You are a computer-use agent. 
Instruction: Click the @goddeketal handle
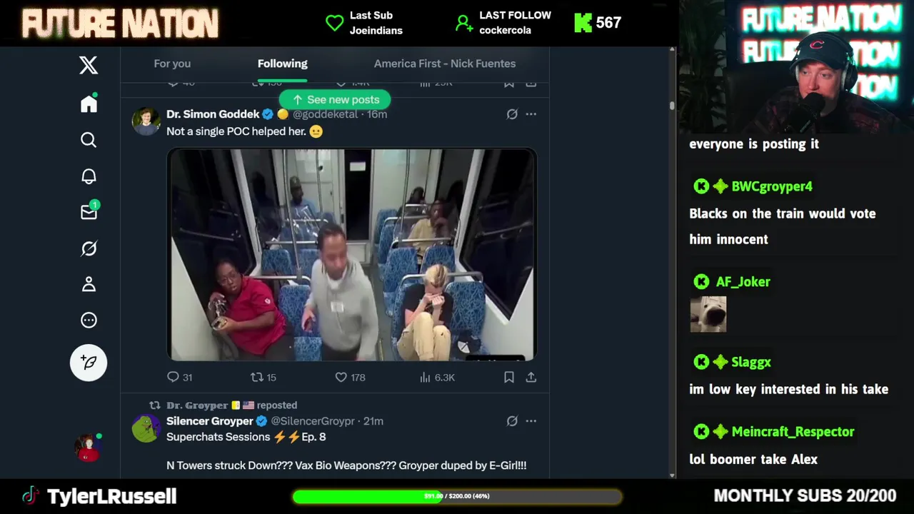[x=325, y=114]
